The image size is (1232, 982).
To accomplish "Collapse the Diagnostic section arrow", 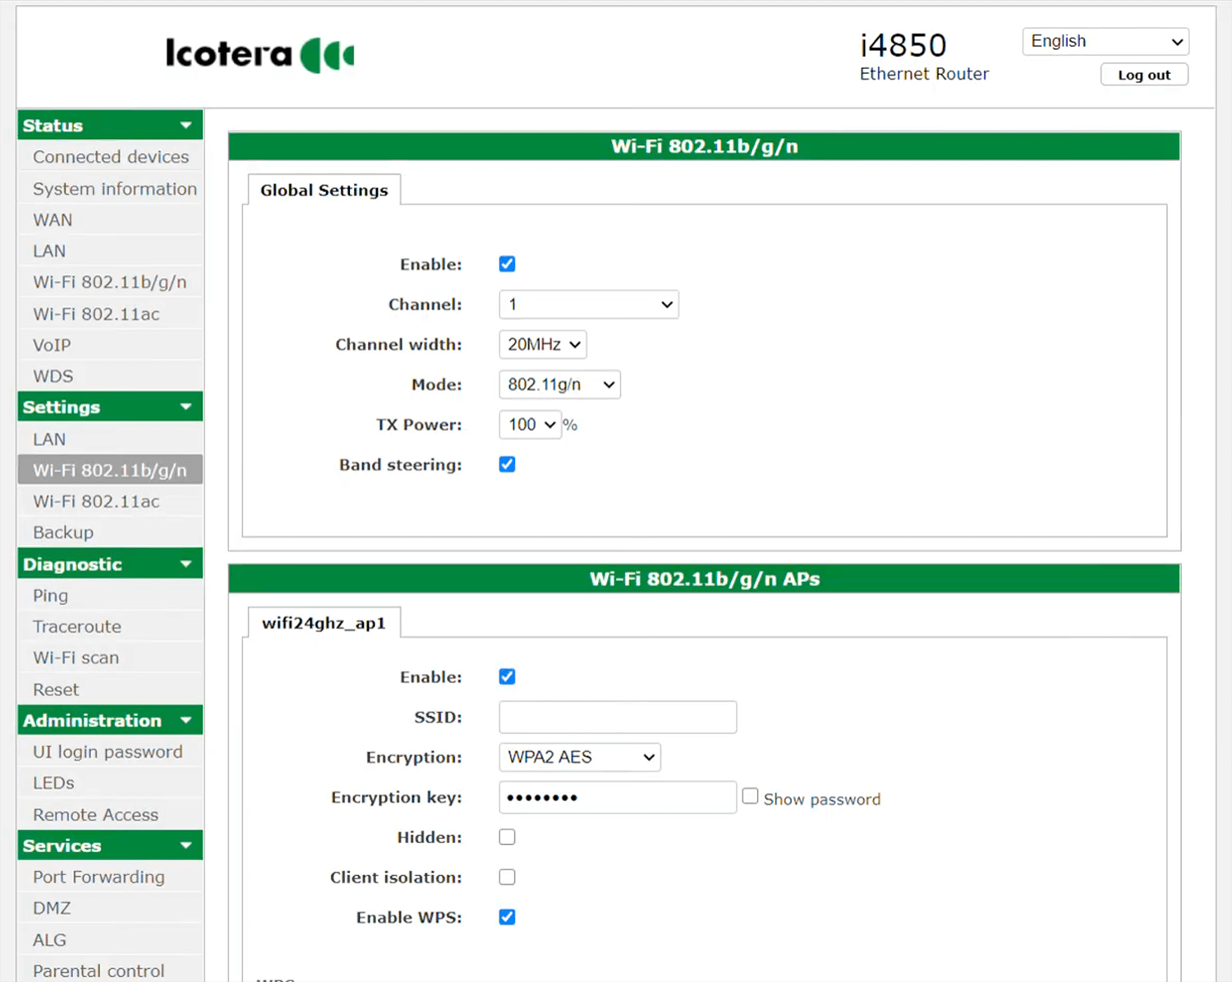I will pos(186,564).
